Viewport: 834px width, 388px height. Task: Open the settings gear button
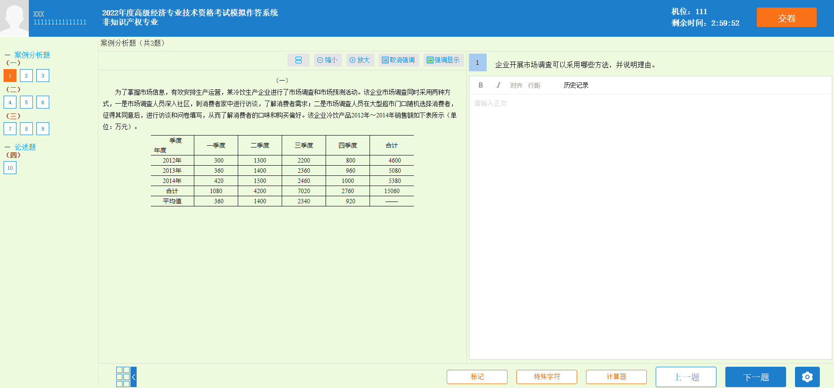pyautogui.click(x=807, y=377)
